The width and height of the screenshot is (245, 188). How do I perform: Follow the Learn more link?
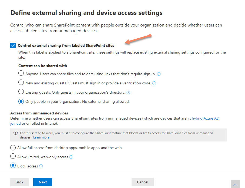point(41,137)
